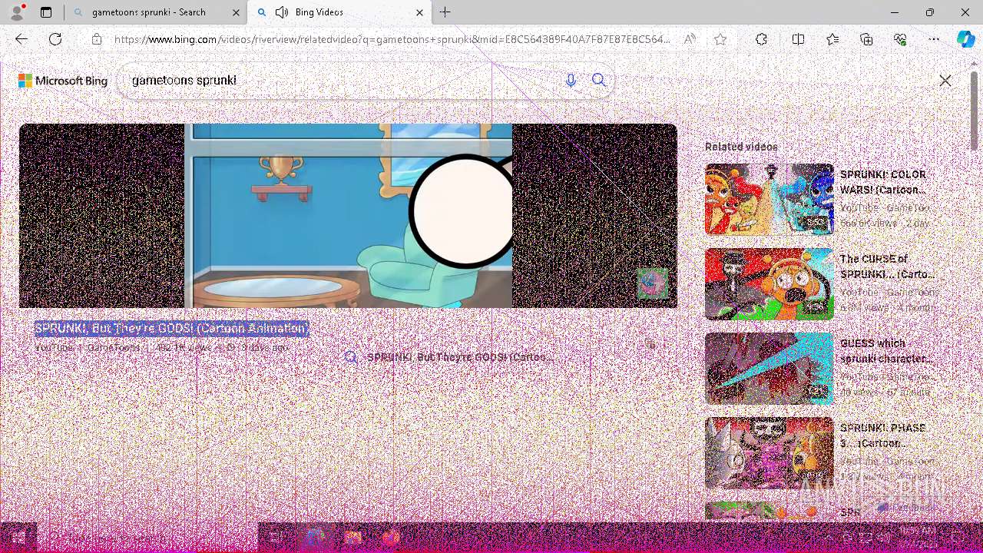Open the Split screen view
Image resolution: width=983 pixels, height=553 pixels.
[x=798, y=39]
